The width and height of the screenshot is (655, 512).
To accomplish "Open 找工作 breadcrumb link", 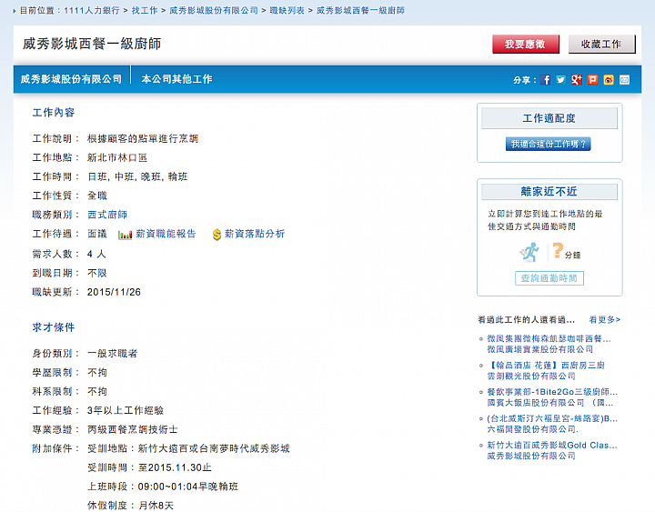I will [x=145, y=10].
